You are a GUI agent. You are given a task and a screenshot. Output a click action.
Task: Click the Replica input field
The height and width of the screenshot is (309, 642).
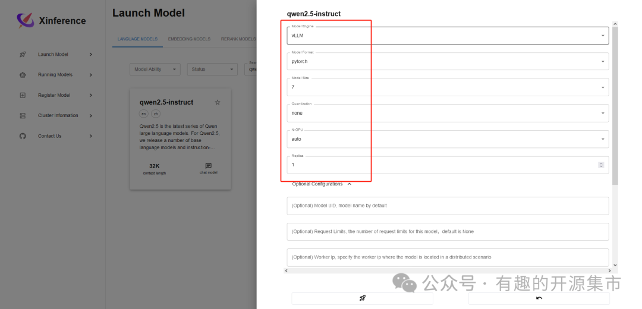[448, 165]
